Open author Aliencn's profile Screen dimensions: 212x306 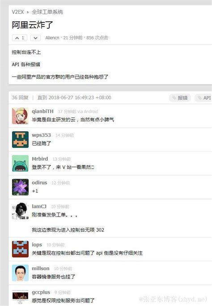(52, 38)
